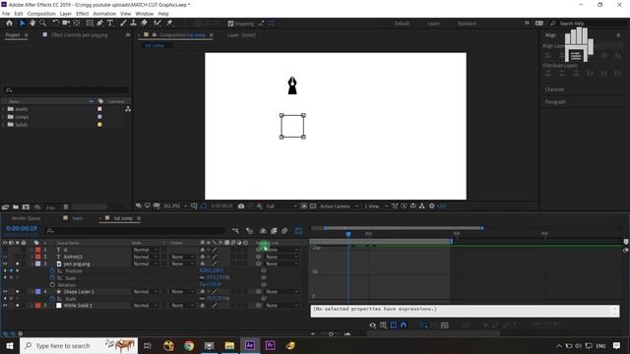Select the Hand tool
The image size is (630, 354).
click(32, 24)
